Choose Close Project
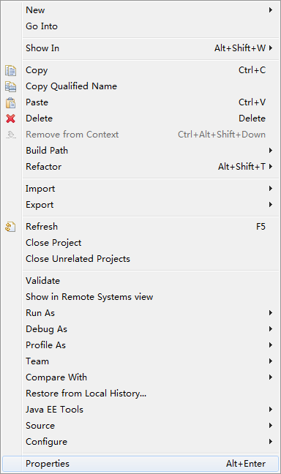 151,243
